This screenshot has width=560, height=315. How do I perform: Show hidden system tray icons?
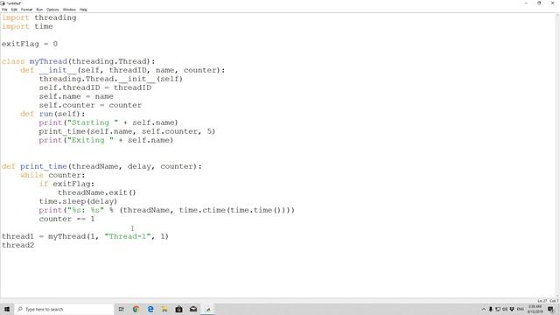(x=484, y=309)
